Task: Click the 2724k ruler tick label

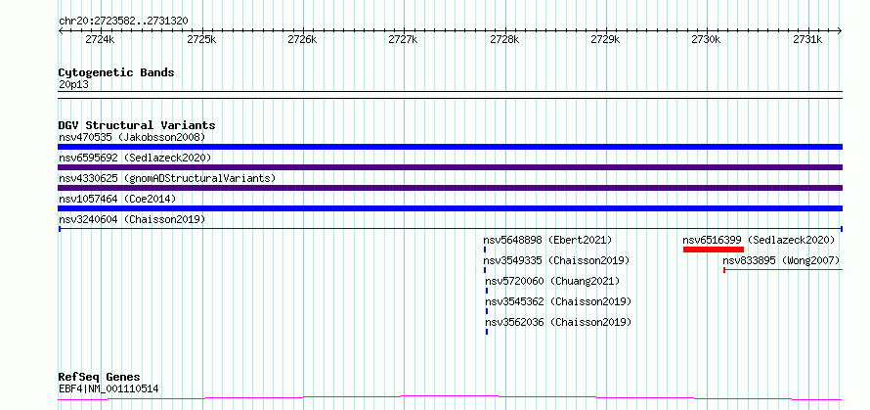Action: click(x=101, y=39)
